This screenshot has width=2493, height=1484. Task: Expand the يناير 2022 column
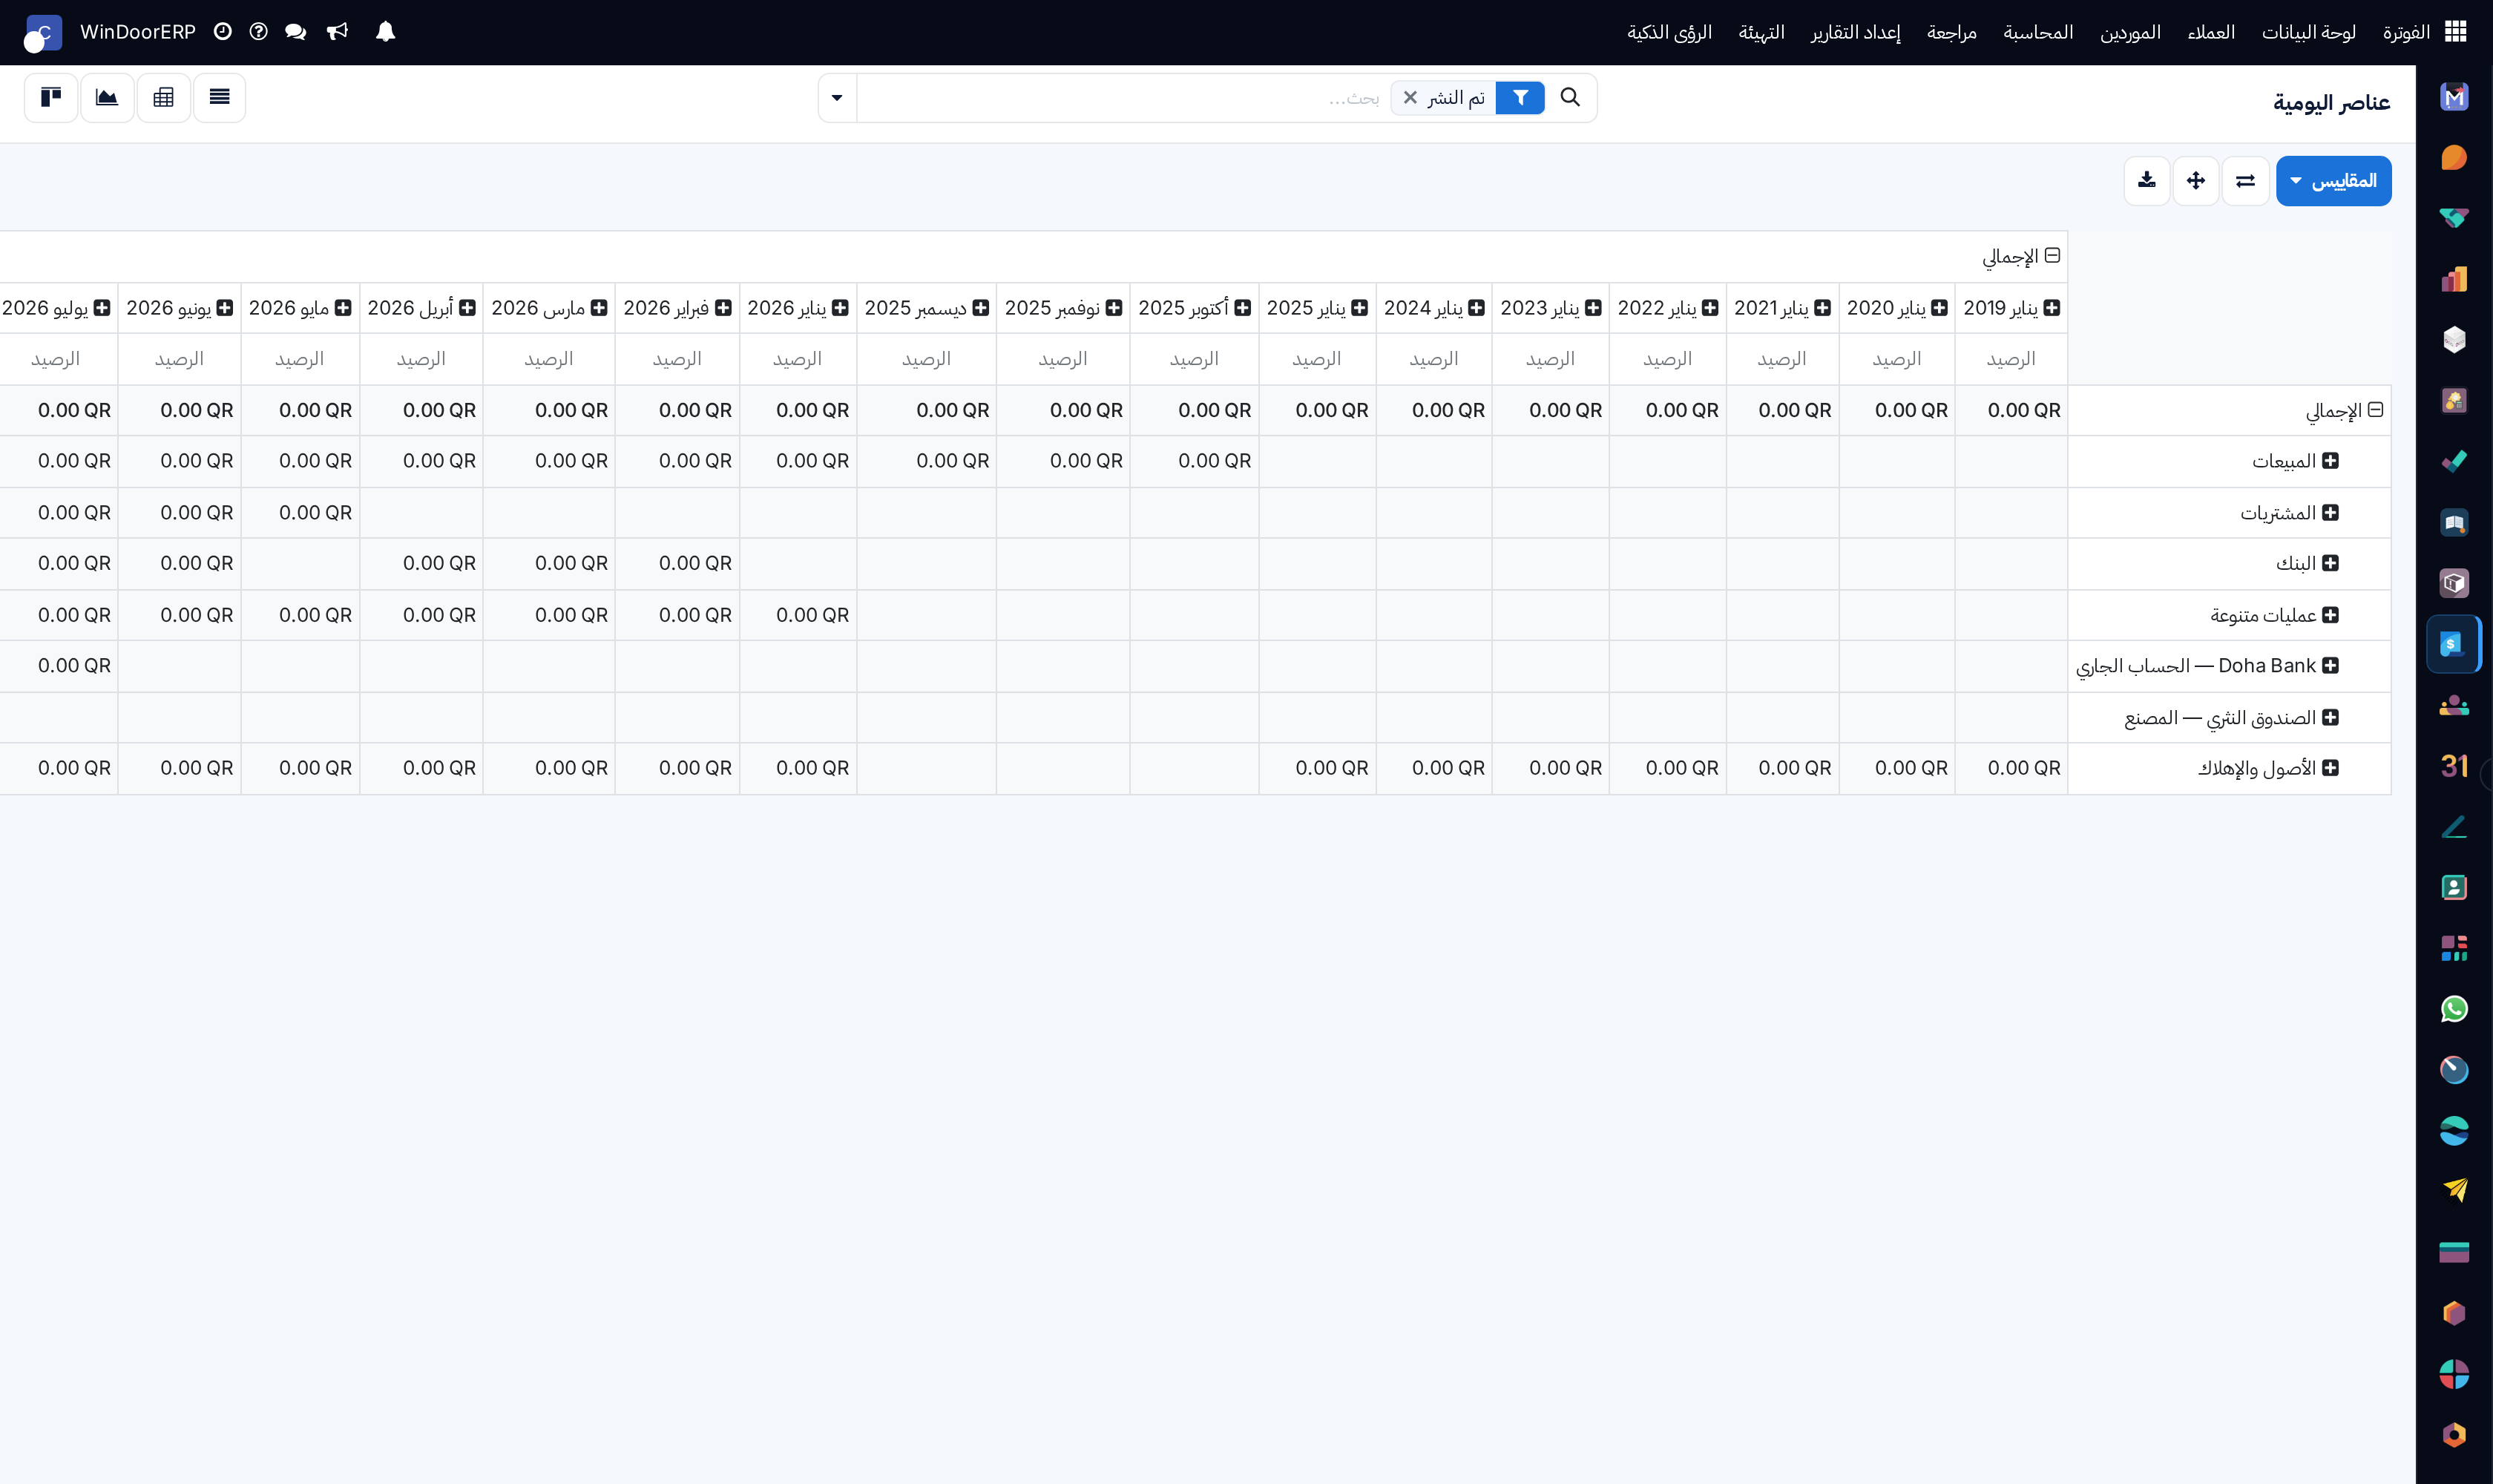(1709, 308)
